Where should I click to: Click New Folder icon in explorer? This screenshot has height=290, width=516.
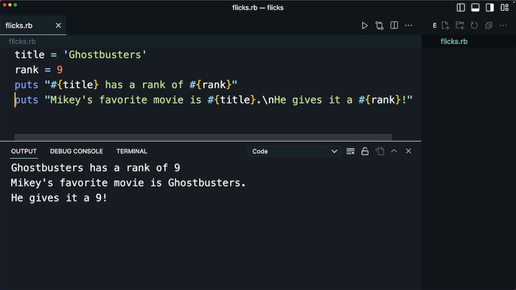point(460,25)
